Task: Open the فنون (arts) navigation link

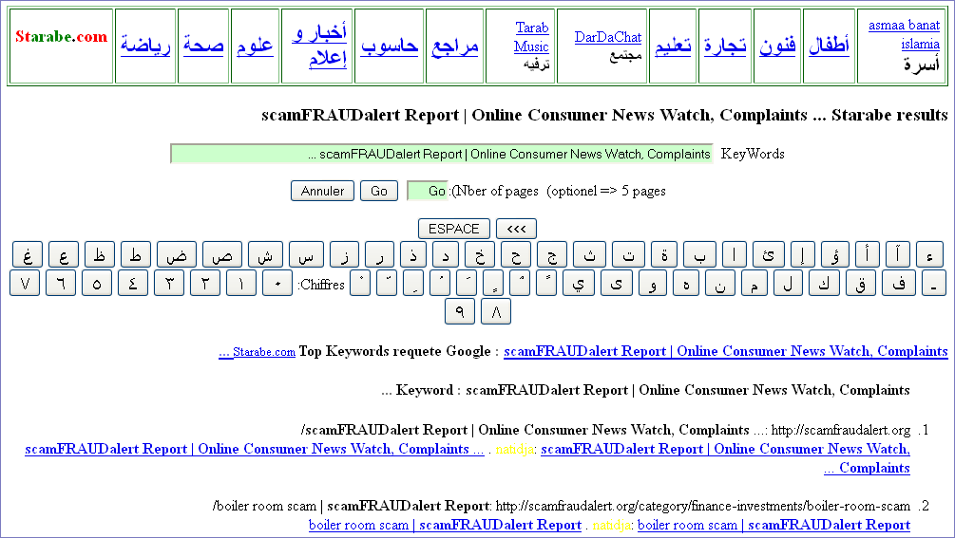Action: (777, 45)
